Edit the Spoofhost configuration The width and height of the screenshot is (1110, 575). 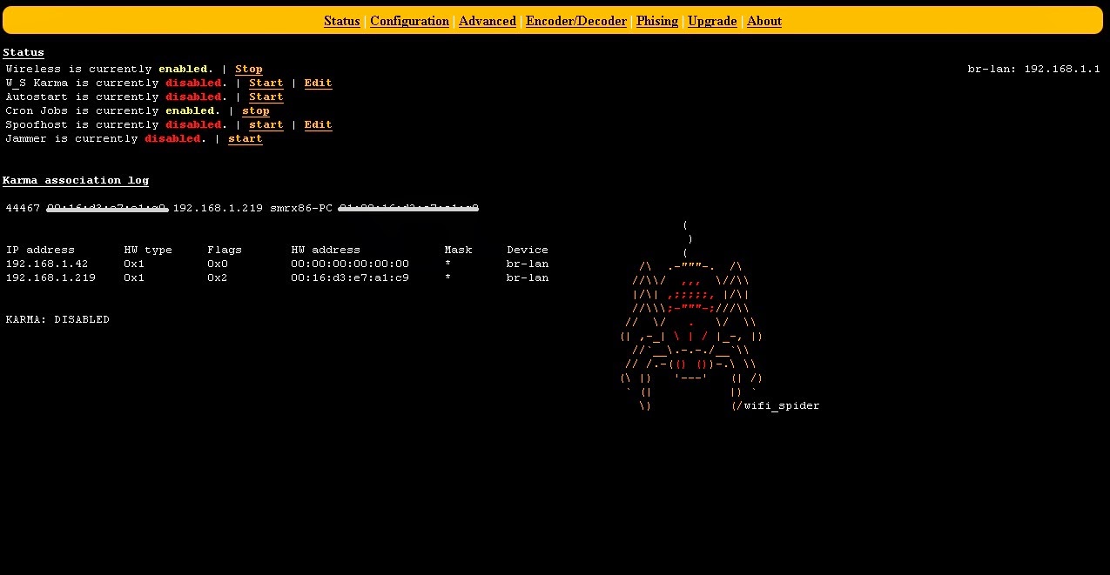[x=318, y=124]
